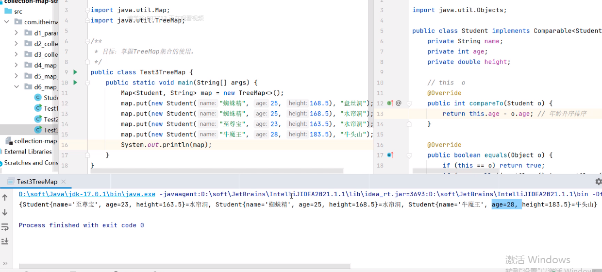Viewport: 602px width, 272px height.
Task: Expand the d4_map package folder
Action: pos(16,65)
